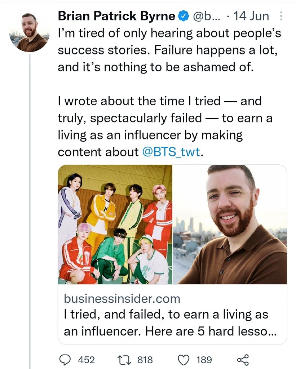Open Brian Patrick Byrne's profile avatar
Image resolution: width=296 pixels, height=369 pixels.
pos(28,32)
